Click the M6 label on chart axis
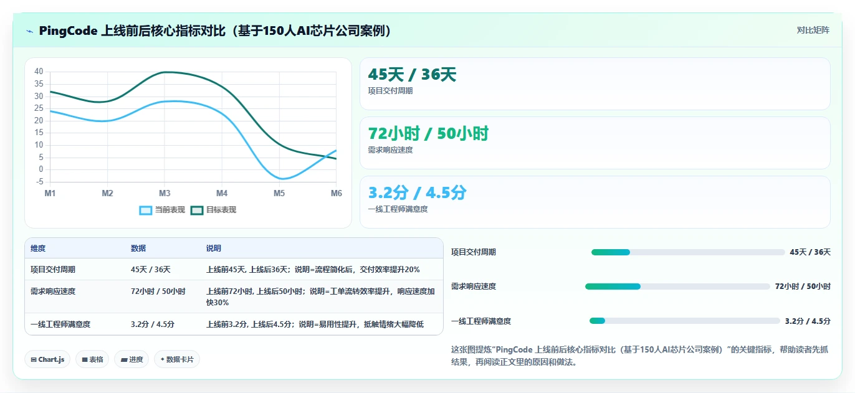 (x=337, y=194)
